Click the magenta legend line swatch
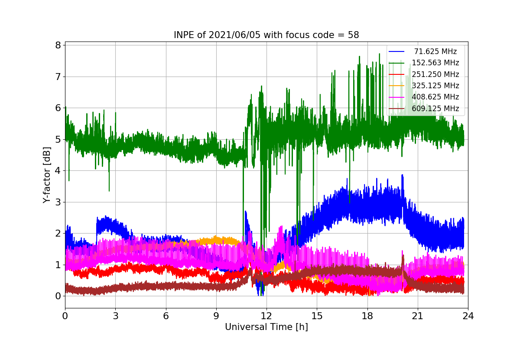 [397, 97]
